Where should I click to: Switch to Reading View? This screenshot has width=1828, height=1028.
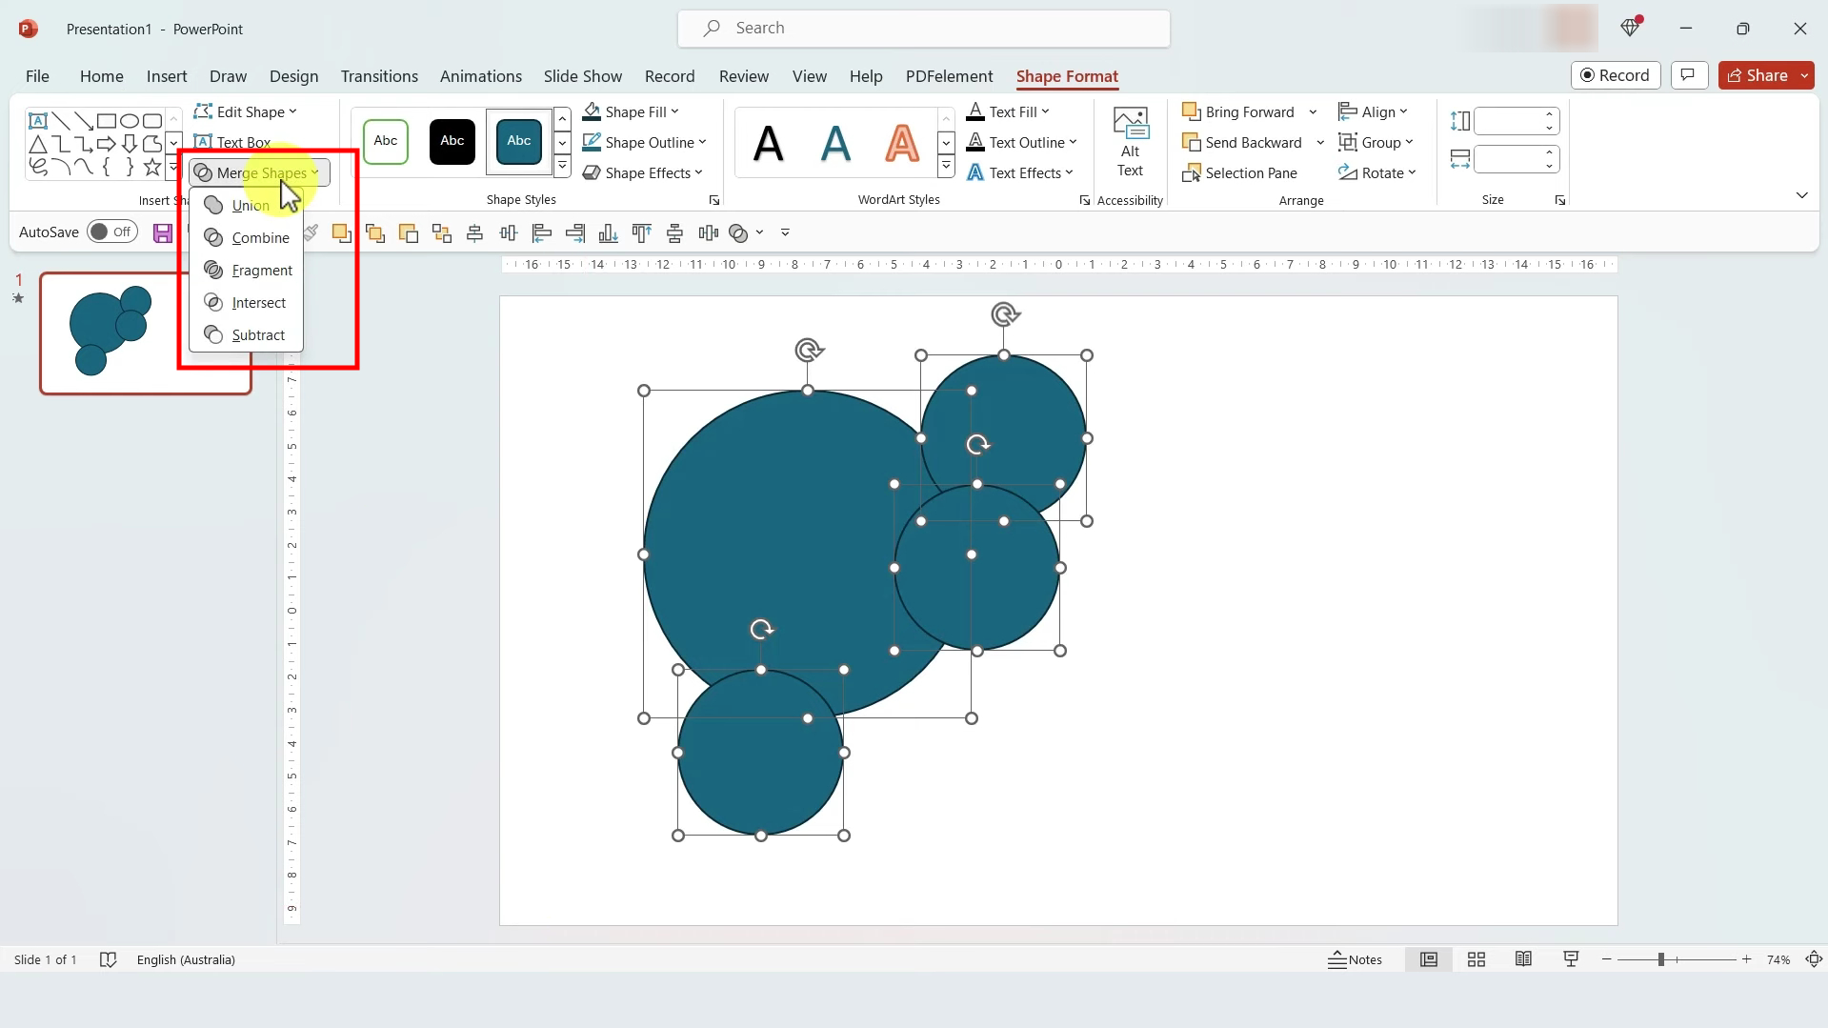(1523, 959)
